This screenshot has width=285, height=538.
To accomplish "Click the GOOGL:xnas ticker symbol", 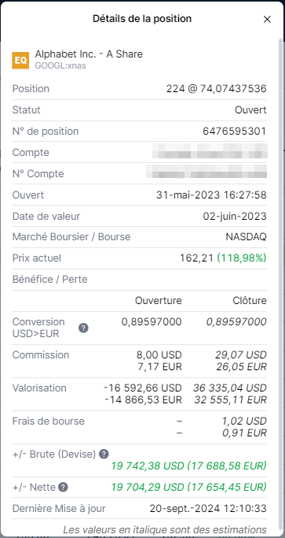I will [x=60, y=65].
